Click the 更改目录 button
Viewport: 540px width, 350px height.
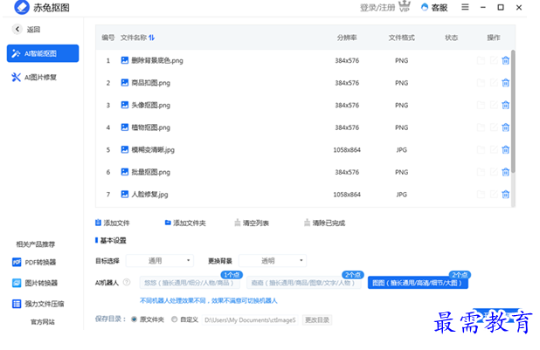[x=317, y=319]
